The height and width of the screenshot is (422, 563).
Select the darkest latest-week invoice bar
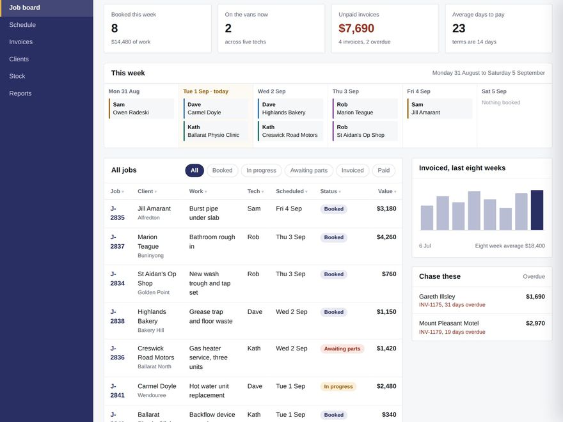[537, 210]
